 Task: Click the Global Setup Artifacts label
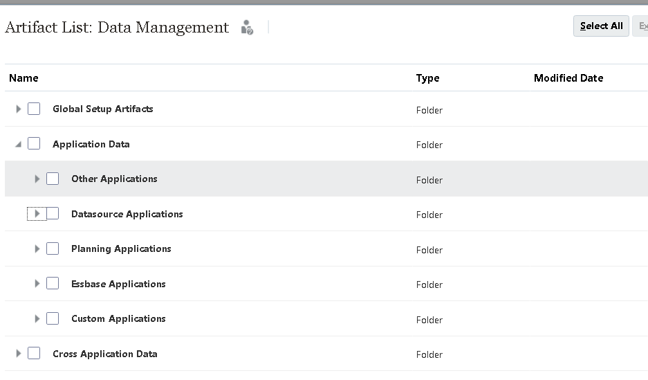pyautogui.click(x=103, y=109)
